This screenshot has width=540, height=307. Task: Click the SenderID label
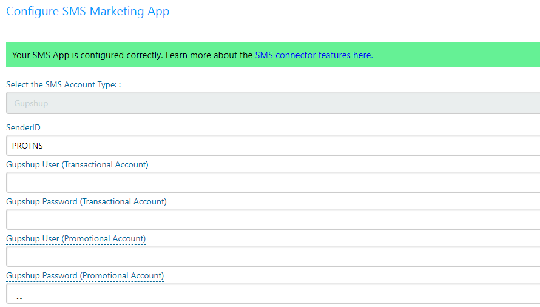(23, 128)
